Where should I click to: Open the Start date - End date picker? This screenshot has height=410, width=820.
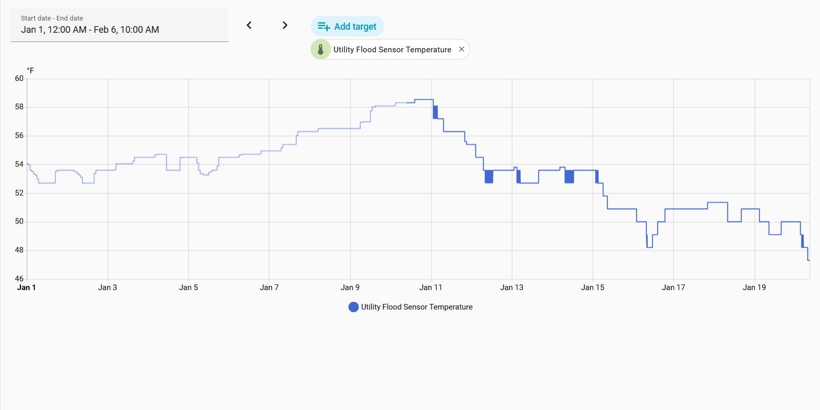[119, 25]
